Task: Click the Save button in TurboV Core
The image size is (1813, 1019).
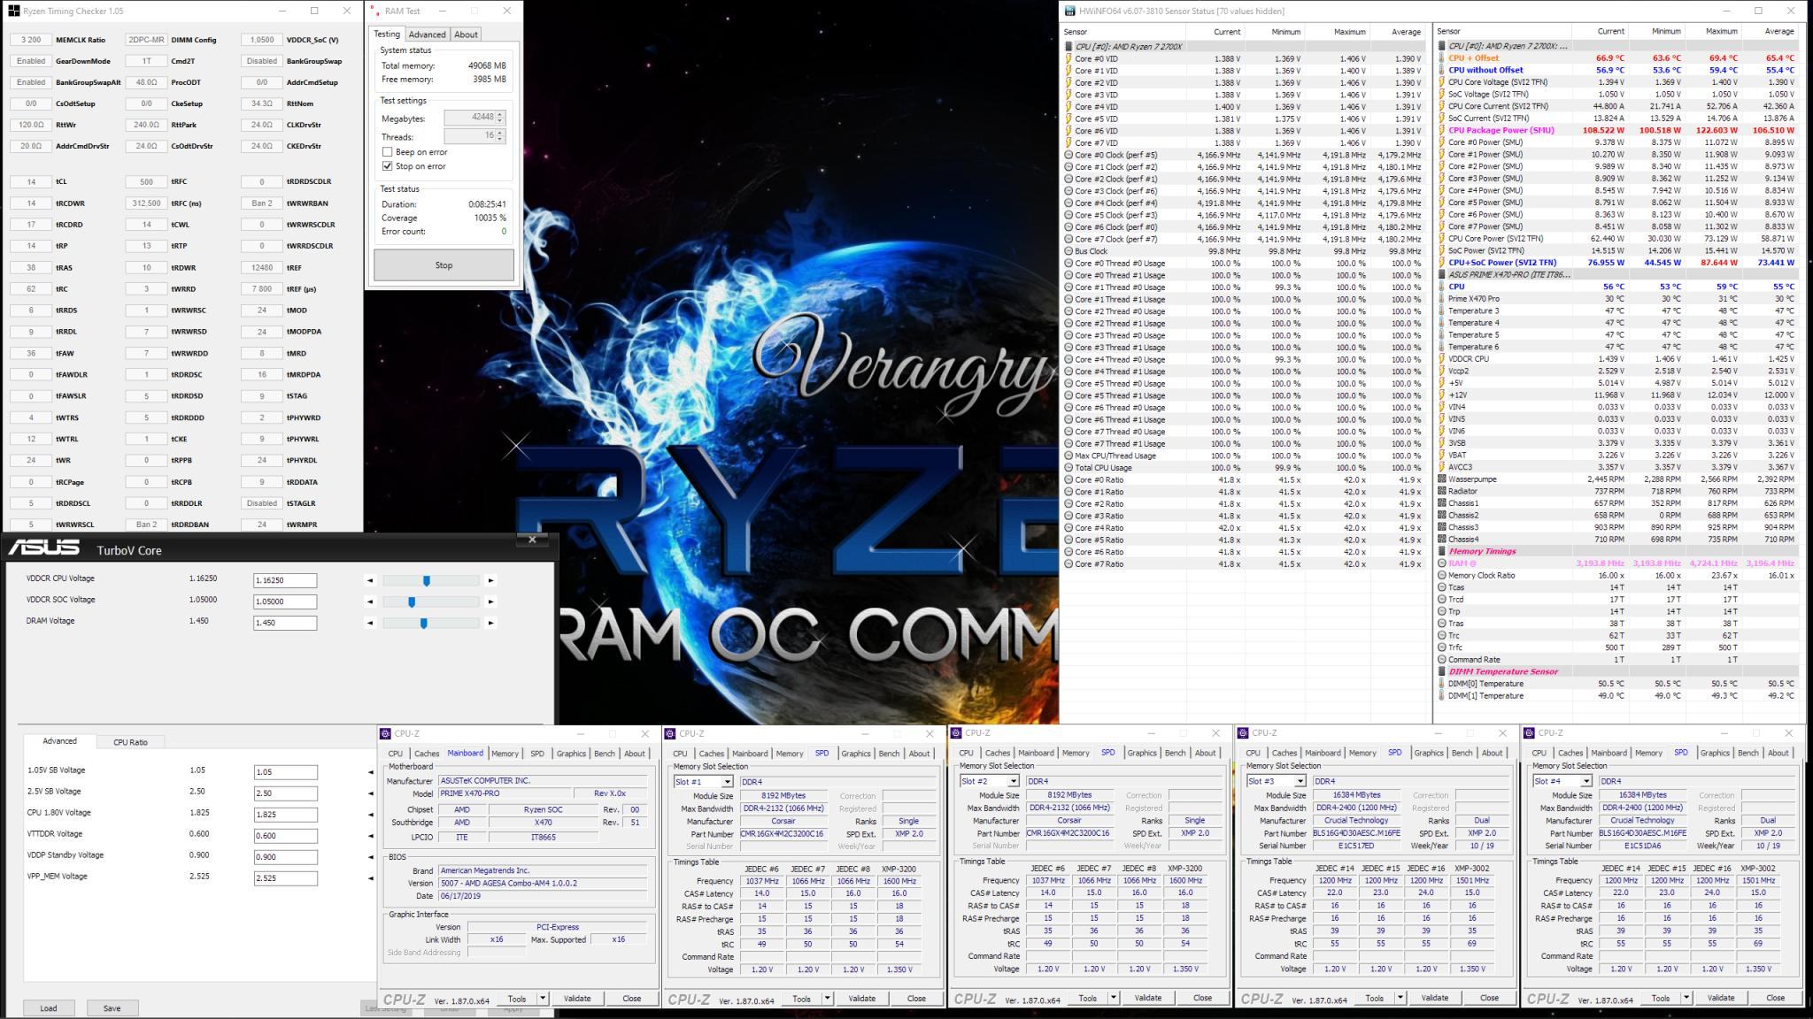Action: pos(112,1008)
